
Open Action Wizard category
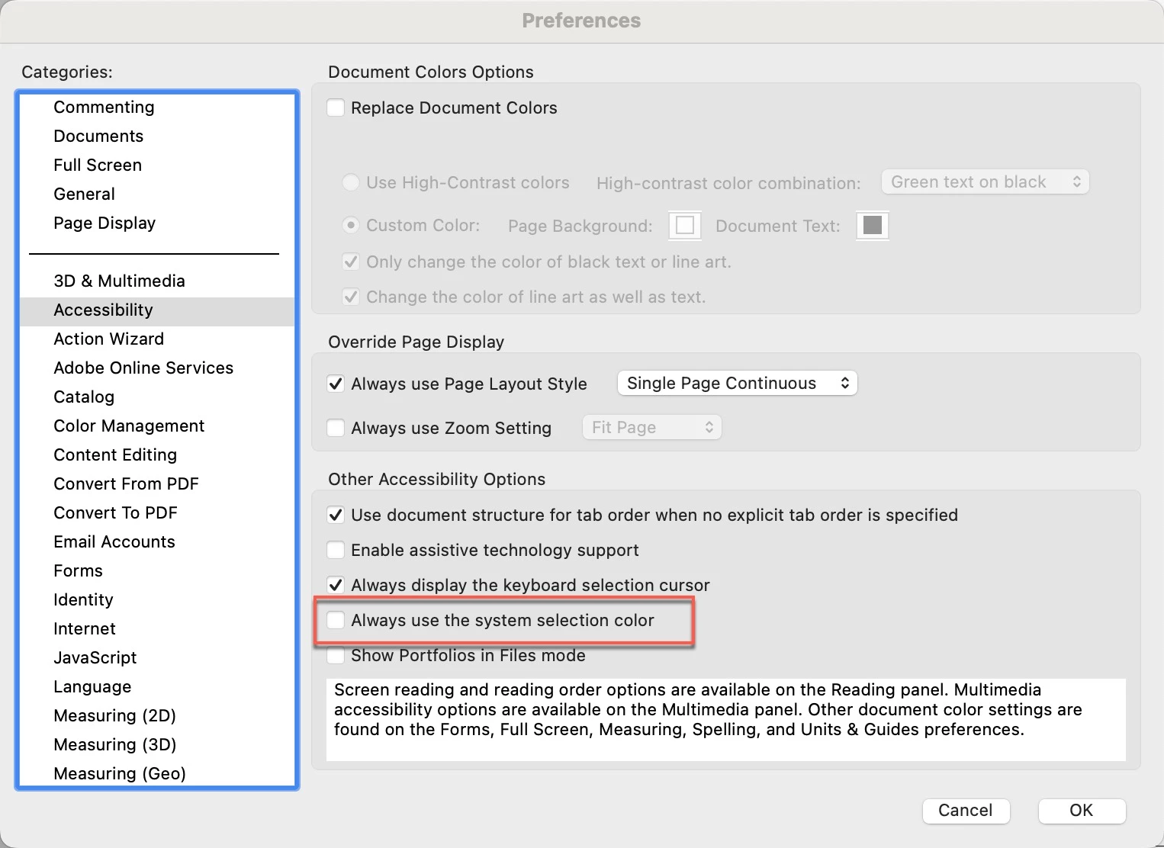click(x=157, y=339)
